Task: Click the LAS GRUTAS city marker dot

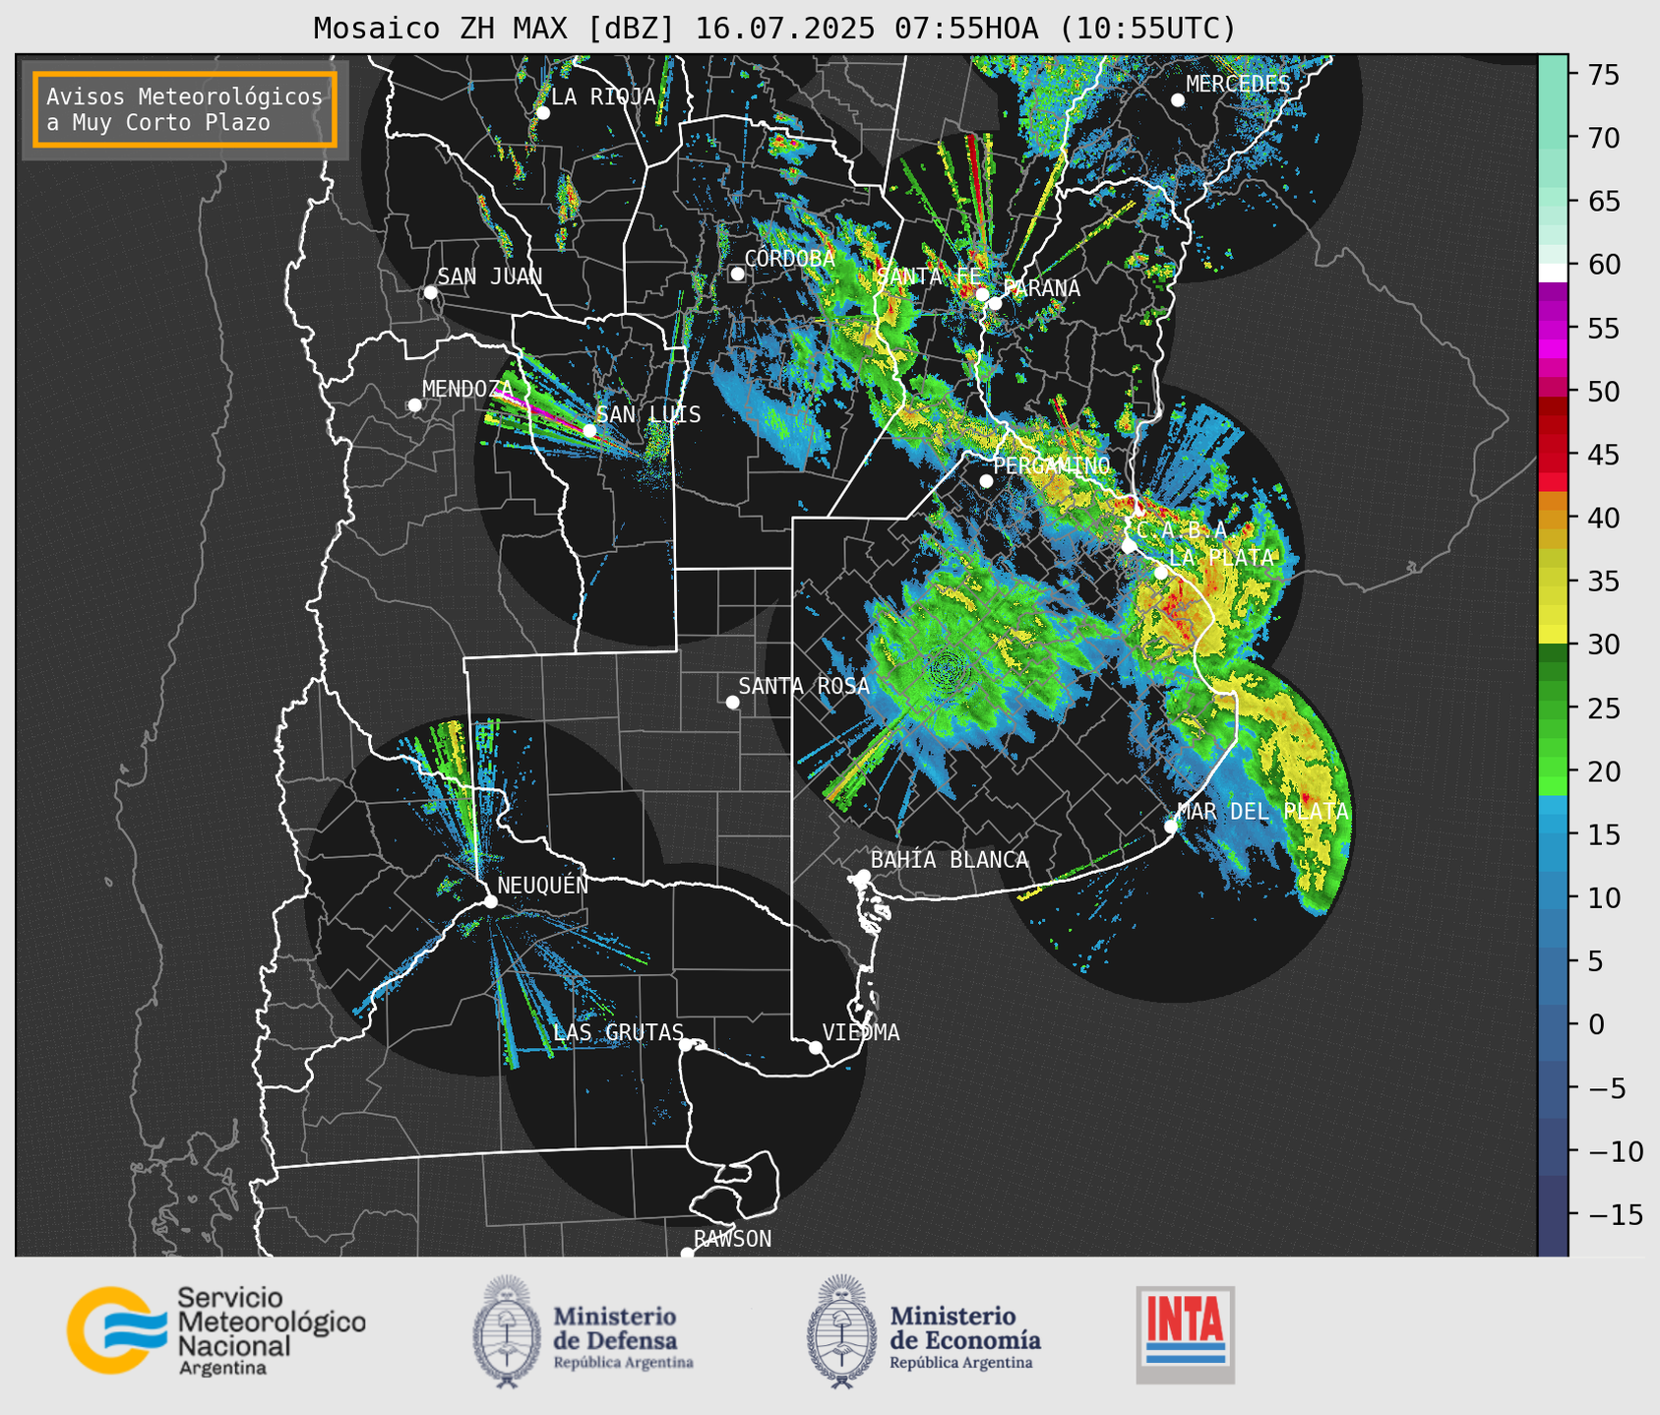Action: 686,1045
